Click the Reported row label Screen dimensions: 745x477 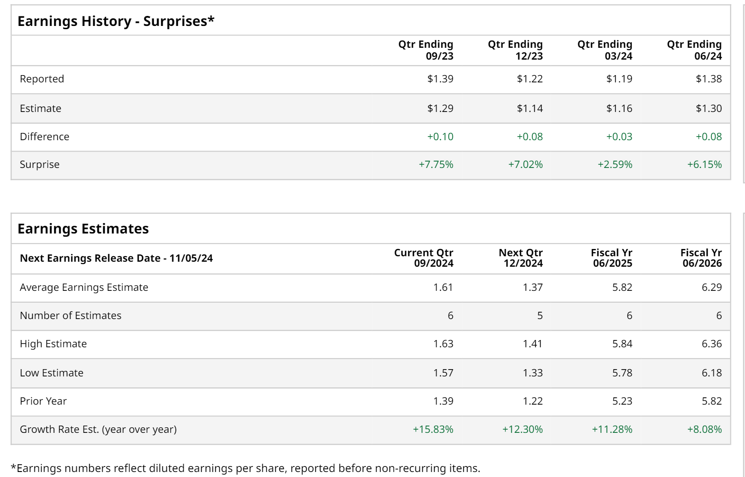click(x=42, y=79)
